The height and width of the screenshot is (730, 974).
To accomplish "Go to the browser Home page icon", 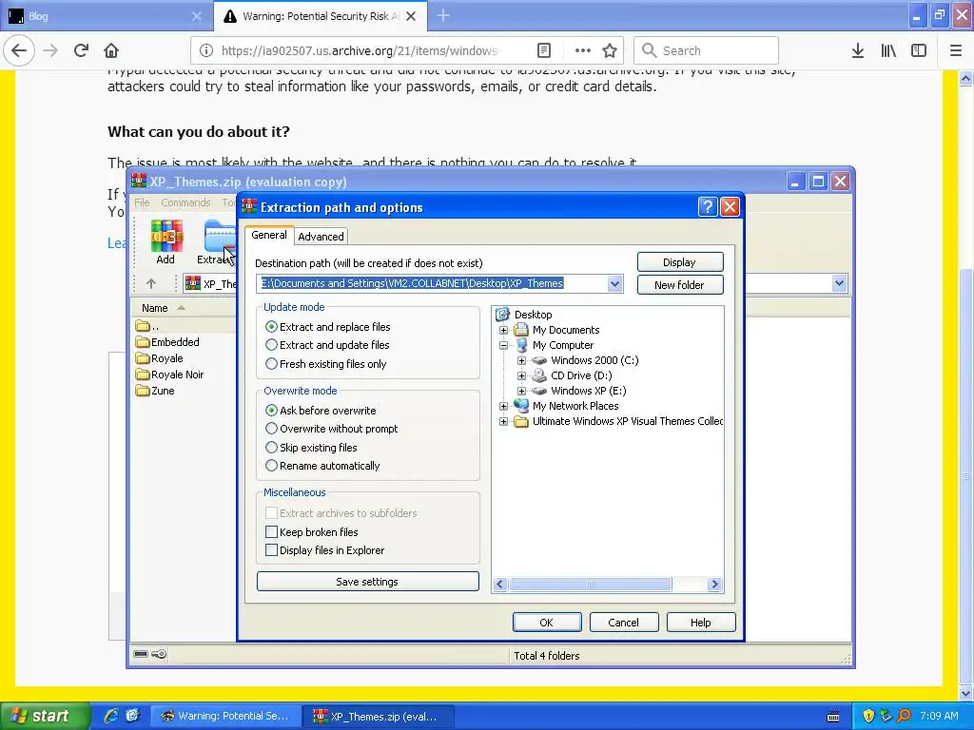I will pos(111,51).
